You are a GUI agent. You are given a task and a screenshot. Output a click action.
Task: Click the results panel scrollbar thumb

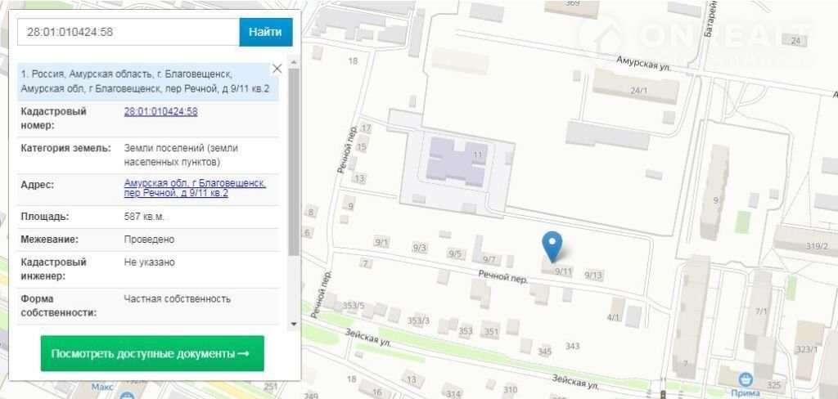(294, 164)
